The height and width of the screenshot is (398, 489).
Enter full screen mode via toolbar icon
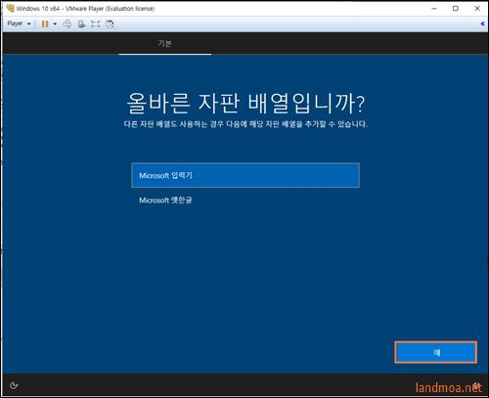96,23
